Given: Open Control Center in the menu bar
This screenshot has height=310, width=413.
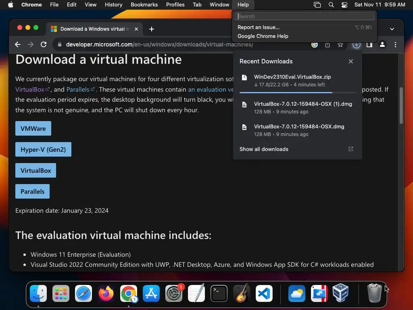Looking at the screenshot, I should [344, 5].
